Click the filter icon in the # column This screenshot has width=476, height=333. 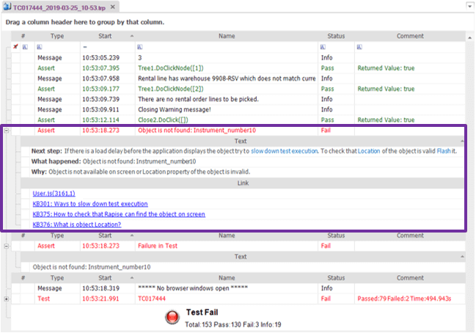(x=25, y=47)
